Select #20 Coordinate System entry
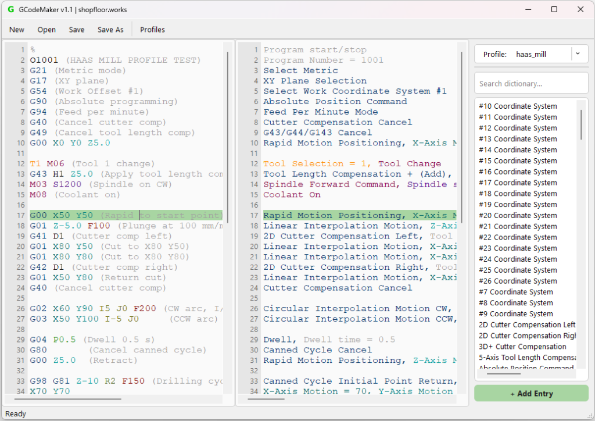595x421 pixels. click(518, 216)
